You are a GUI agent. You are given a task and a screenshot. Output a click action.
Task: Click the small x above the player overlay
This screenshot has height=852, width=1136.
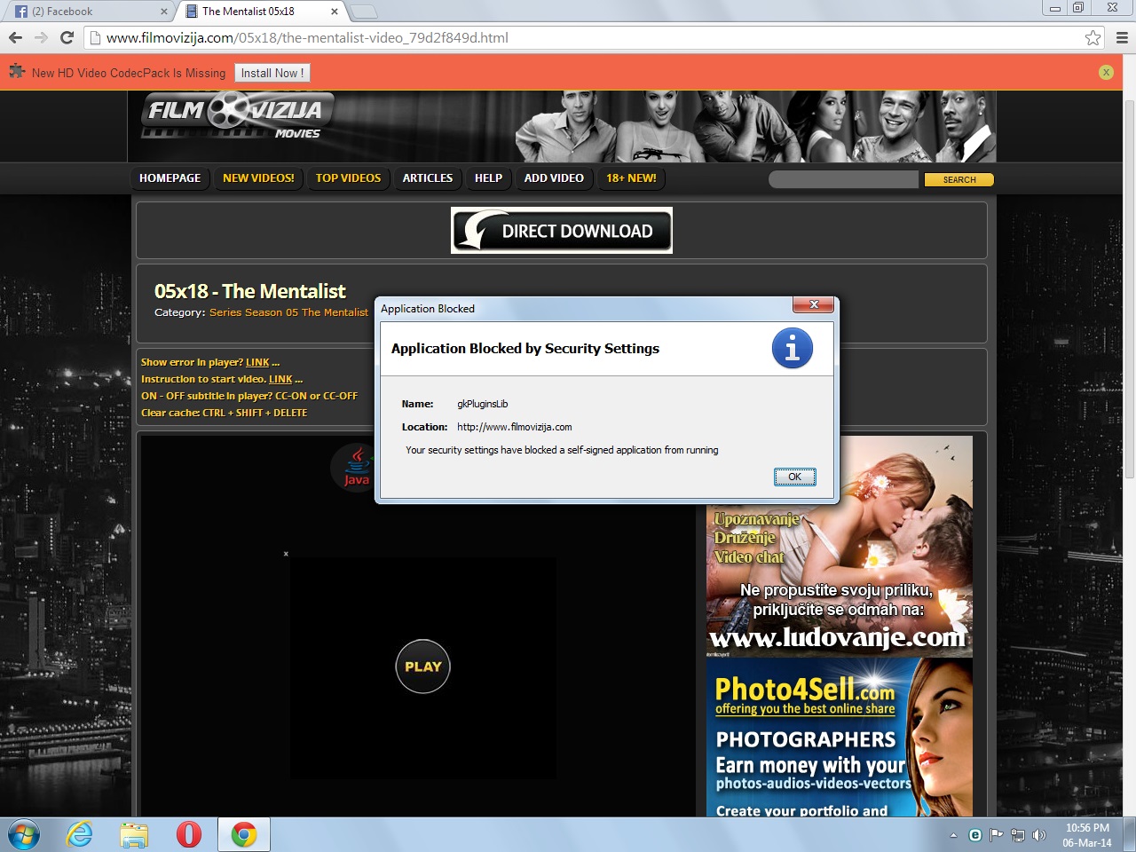pyautogui.click(x=286, y=554)
